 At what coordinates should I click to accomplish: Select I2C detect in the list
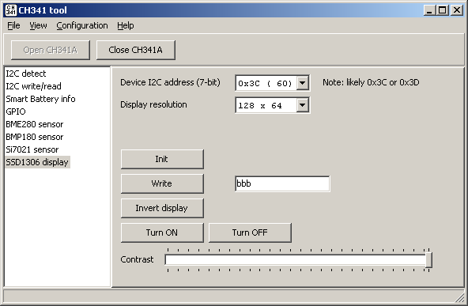26,74
